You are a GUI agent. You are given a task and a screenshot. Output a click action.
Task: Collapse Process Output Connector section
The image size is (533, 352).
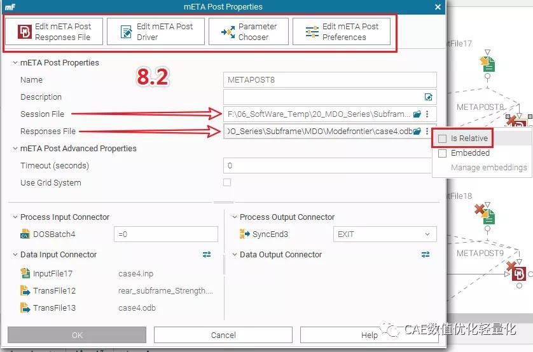coord(235,217)
